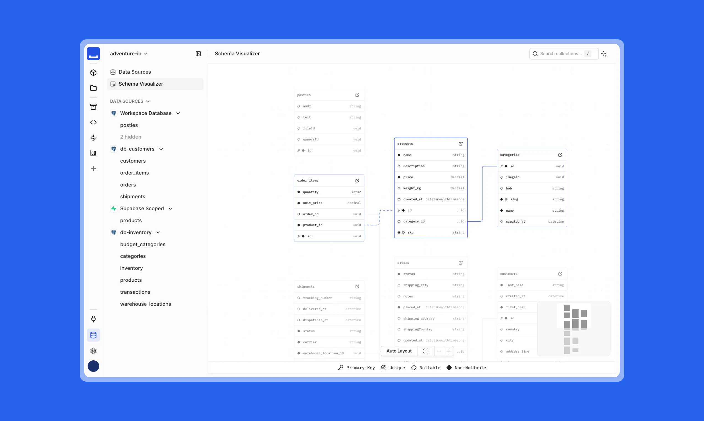Click the minimap preview thumbnail

574,328
